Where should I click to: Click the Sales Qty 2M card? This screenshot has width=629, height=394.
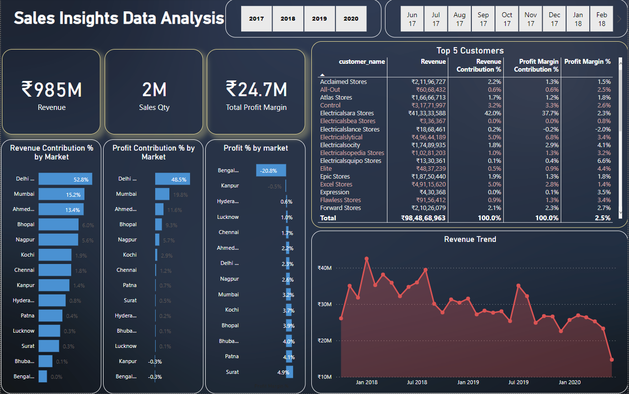pyautogui.click(x=153, y=92)
